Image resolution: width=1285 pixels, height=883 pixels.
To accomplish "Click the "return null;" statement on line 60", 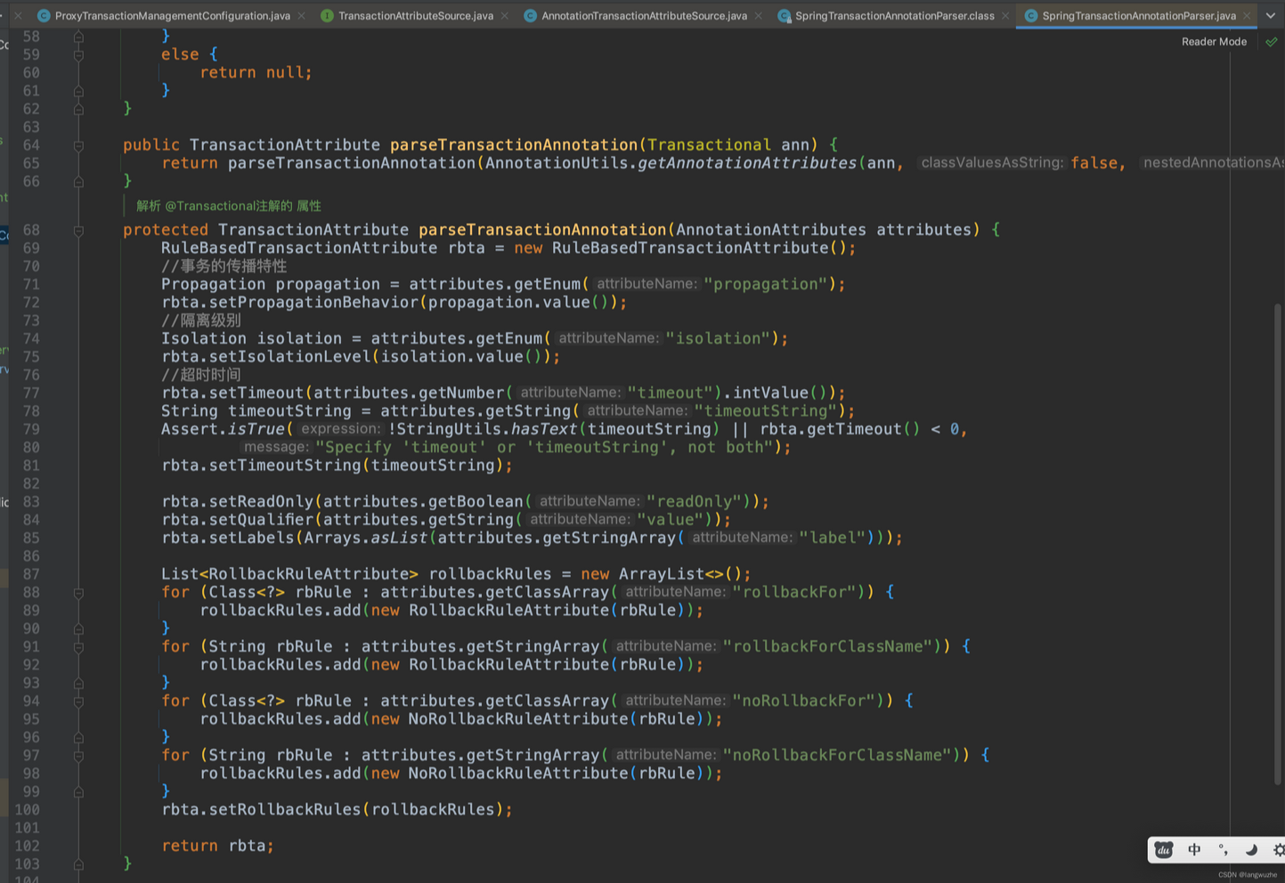I will click(256, 73).
